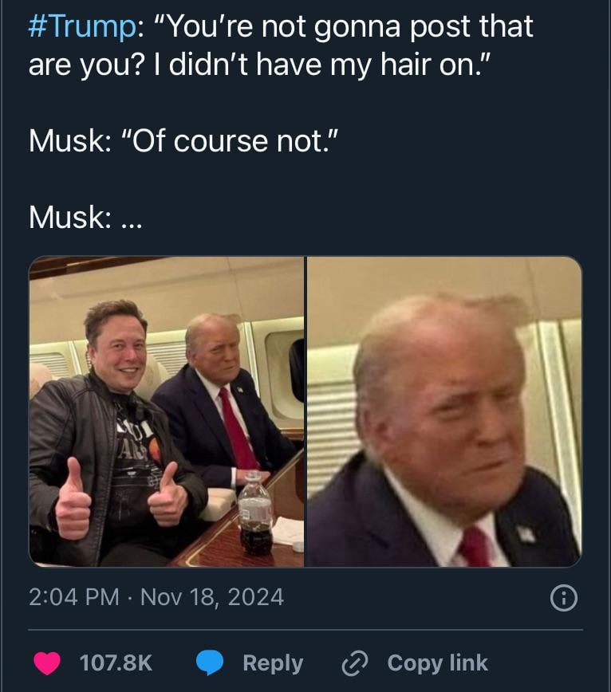
Task: Click the 2:04 PM timestamp
Action: click(74, 597)
